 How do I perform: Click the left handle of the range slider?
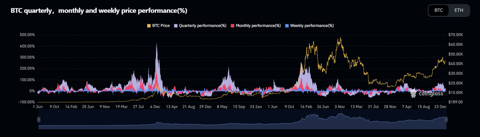coord(39,119)
